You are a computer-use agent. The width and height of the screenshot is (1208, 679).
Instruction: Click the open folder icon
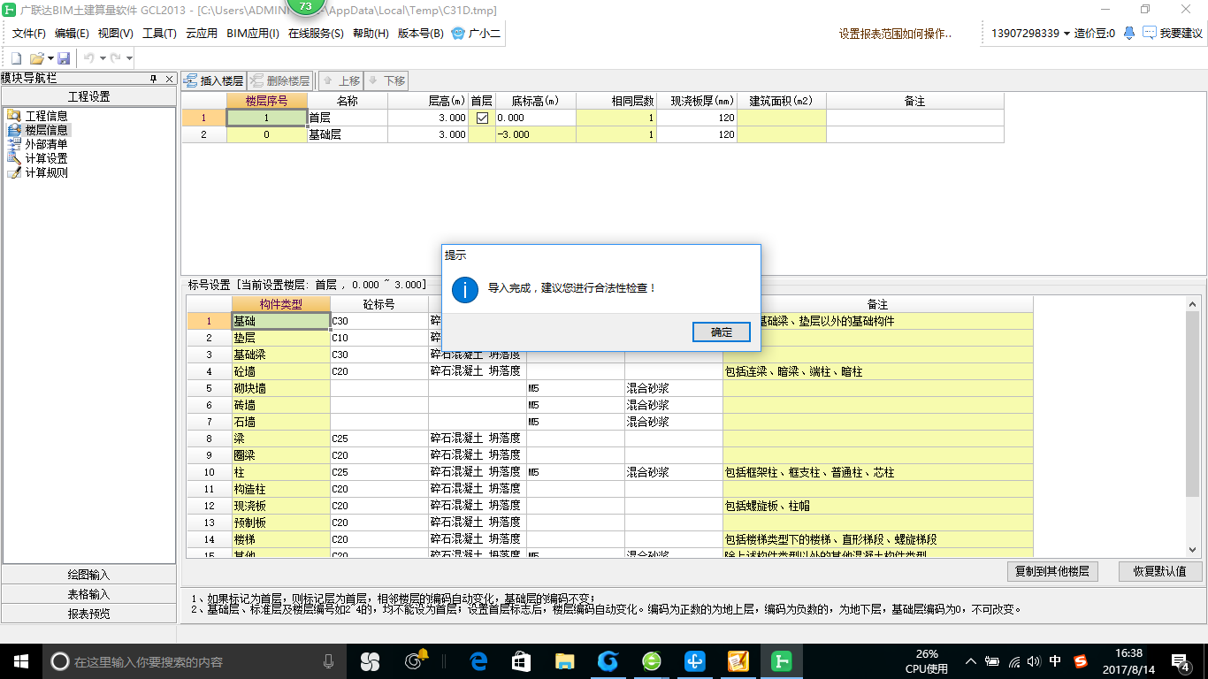[x=37, y=58]
